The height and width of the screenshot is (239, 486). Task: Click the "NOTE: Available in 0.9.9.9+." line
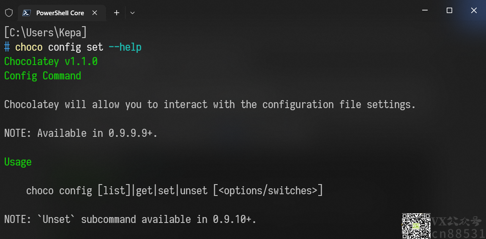tap(81, 133)
